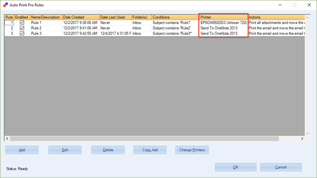Image resolution: width=317 pixels, height=178 pixels.
Task: Click the Edit button
Action: [x=65, y=150]
